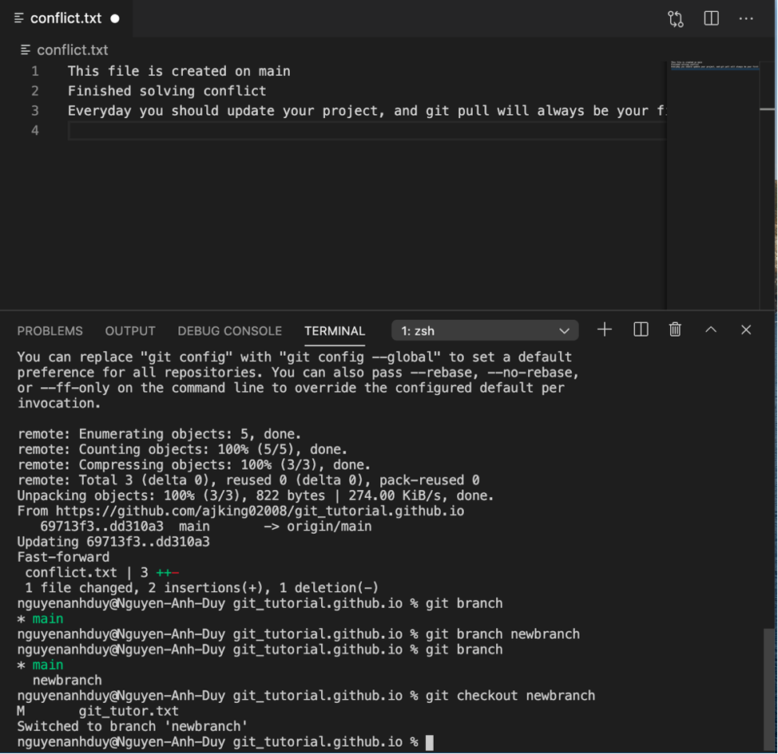The height and width of the screenshot is (754, 778).
Task: Split the editor to the right
Action: coord(711,19)
